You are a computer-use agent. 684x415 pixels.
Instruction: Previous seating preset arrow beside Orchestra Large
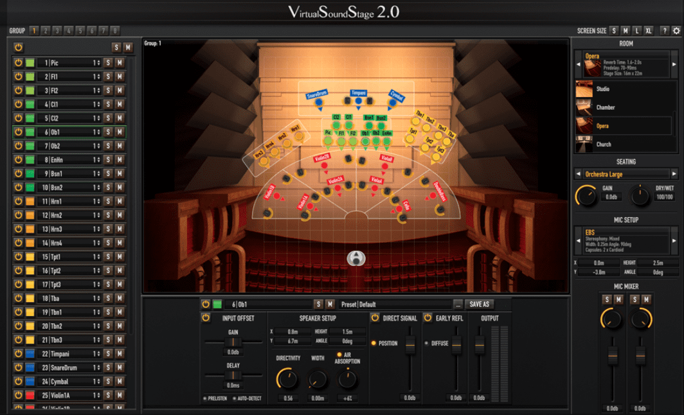click(x=579, y=174)
